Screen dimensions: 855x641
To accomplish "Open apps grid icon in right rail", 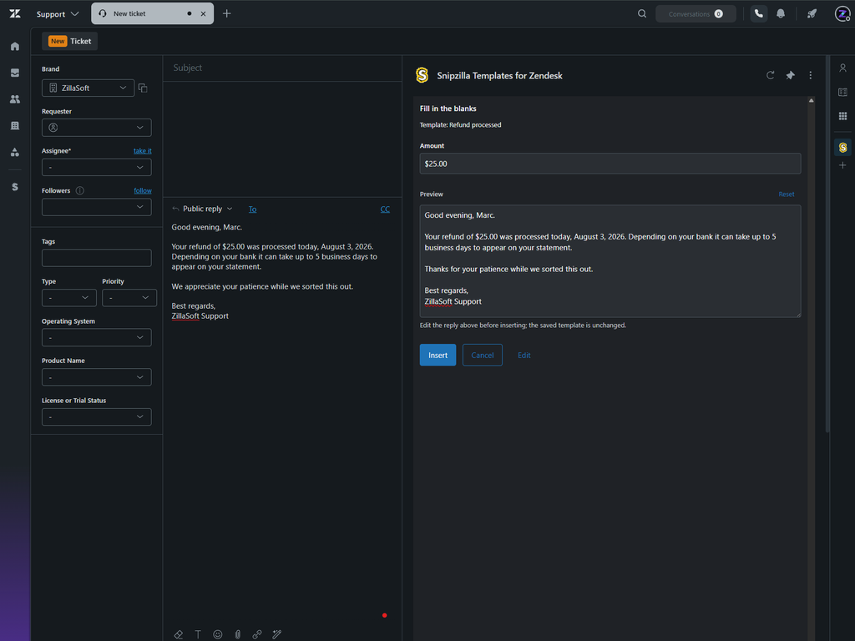I will [x=842, y=116].
